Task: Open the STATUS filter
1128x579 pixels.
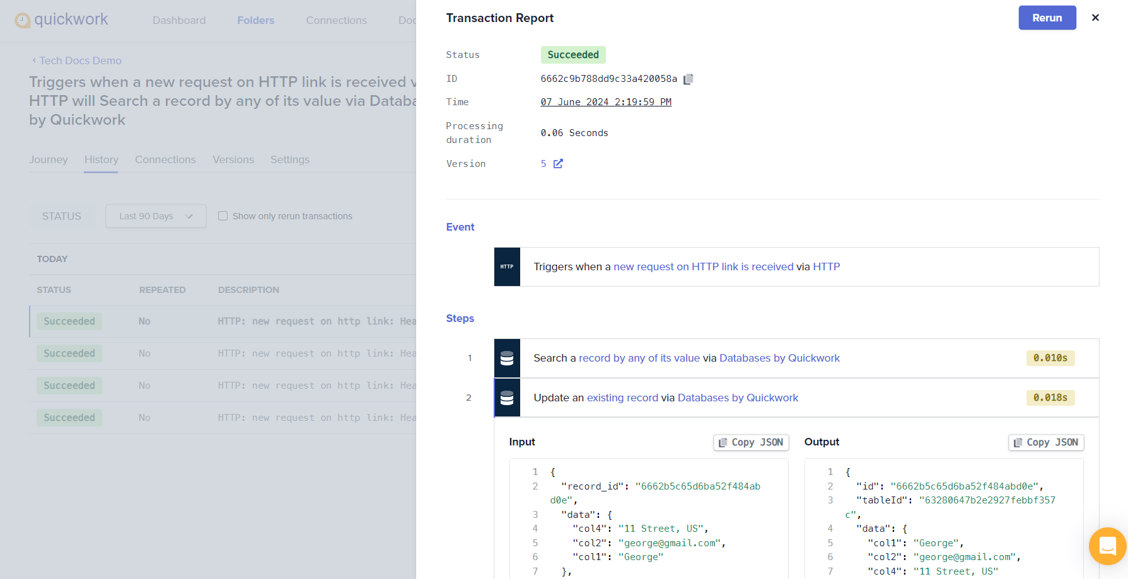Action: (x=62, y=216)
